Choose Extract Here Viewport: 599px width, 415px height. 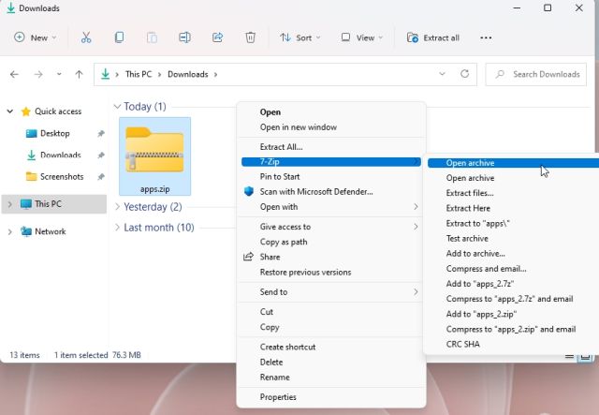coord(513,209)
